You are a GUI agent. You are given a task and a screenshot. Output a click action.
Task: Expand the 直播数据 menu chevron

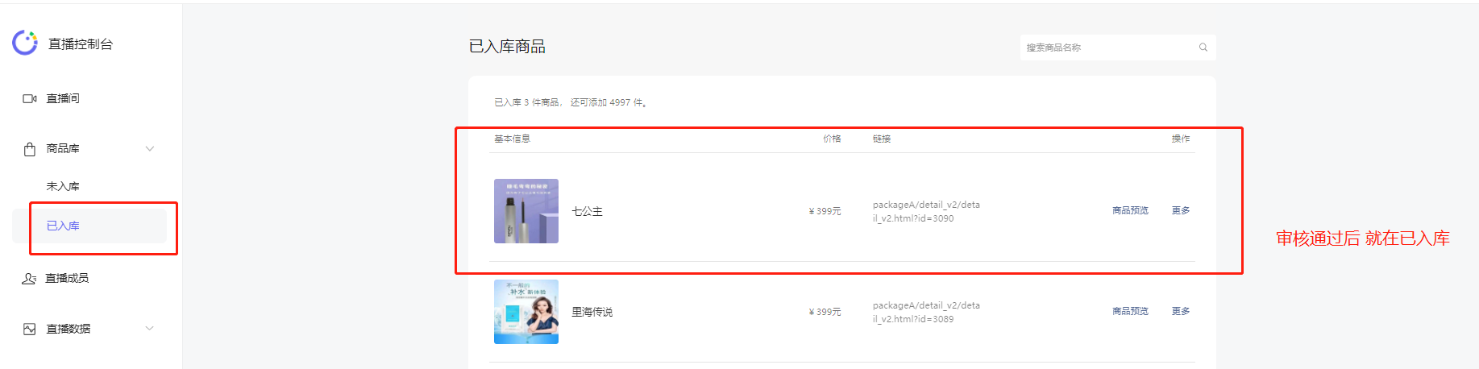point(150,328)
